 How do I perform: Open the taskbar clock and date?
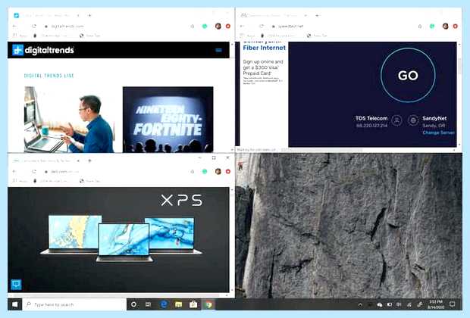point(436,304)
